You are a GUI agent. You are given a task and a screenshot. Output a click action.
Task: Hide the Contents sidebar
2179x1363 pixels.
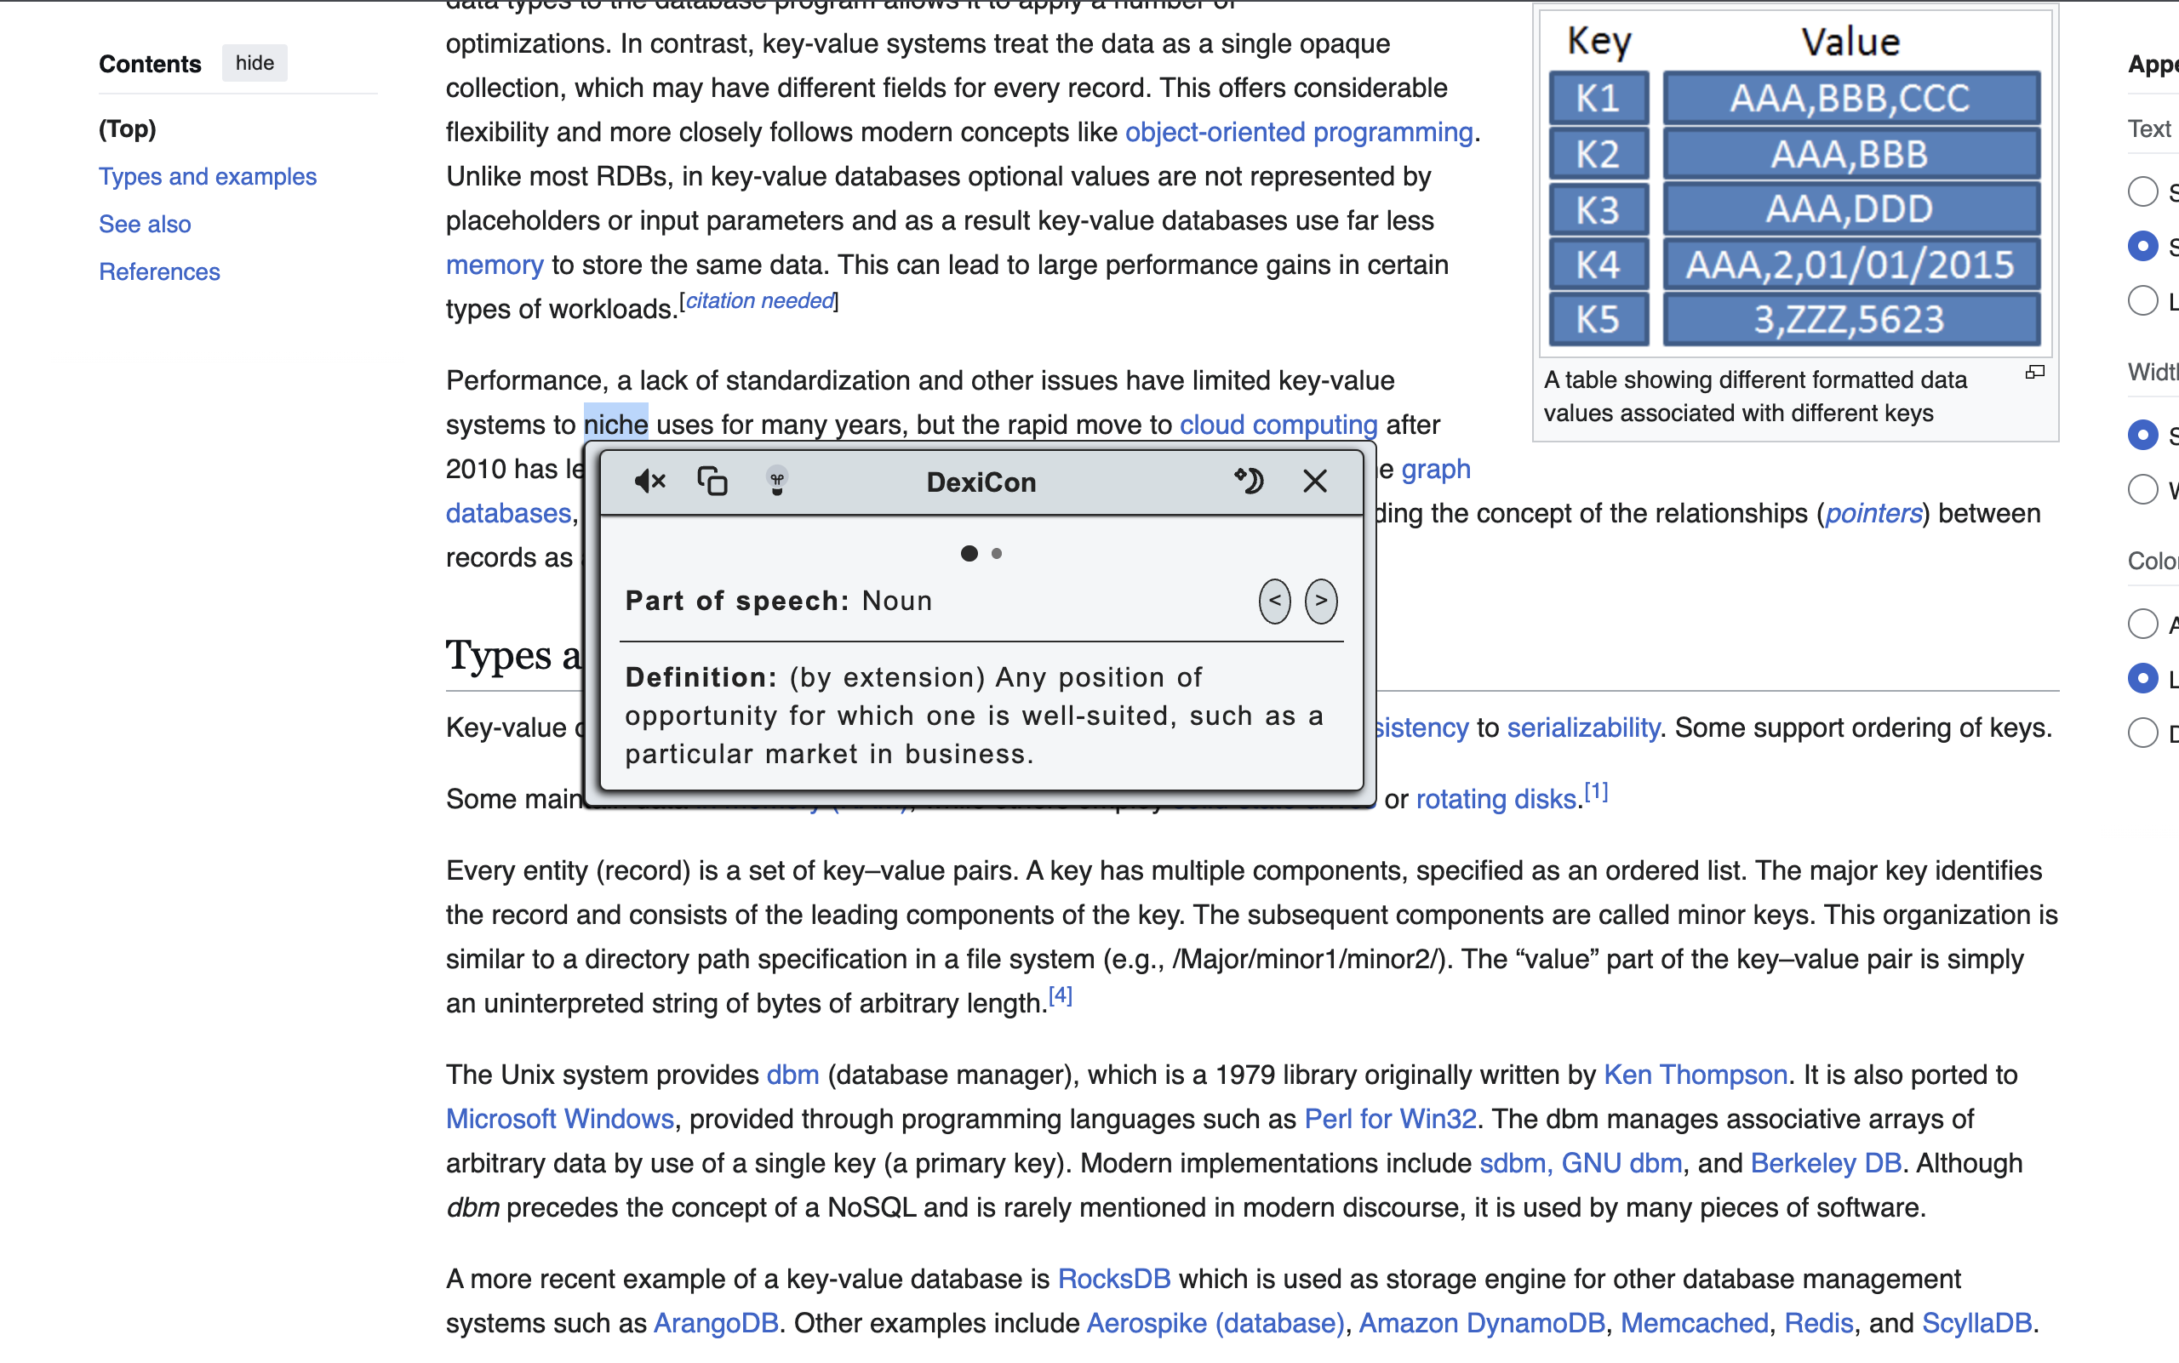click(x=255, y=63)
